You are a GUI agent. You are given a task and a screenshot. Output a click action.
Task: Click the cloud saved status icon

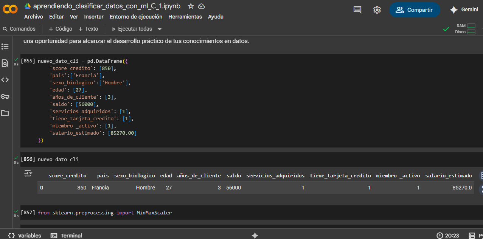point(202,6)
